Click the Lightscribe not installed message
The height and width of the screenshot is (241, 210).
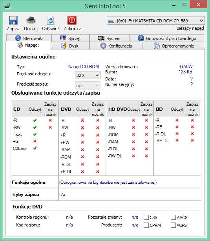click(108, 182)
